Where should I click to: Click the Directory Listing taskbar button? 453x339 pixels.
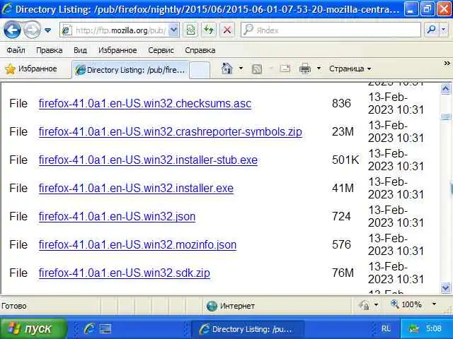pos(247,329)
